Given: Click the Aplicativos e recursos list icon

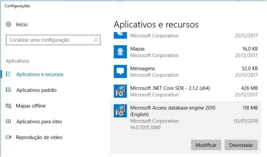Looking at the screenshot, I should click(9, 74).
